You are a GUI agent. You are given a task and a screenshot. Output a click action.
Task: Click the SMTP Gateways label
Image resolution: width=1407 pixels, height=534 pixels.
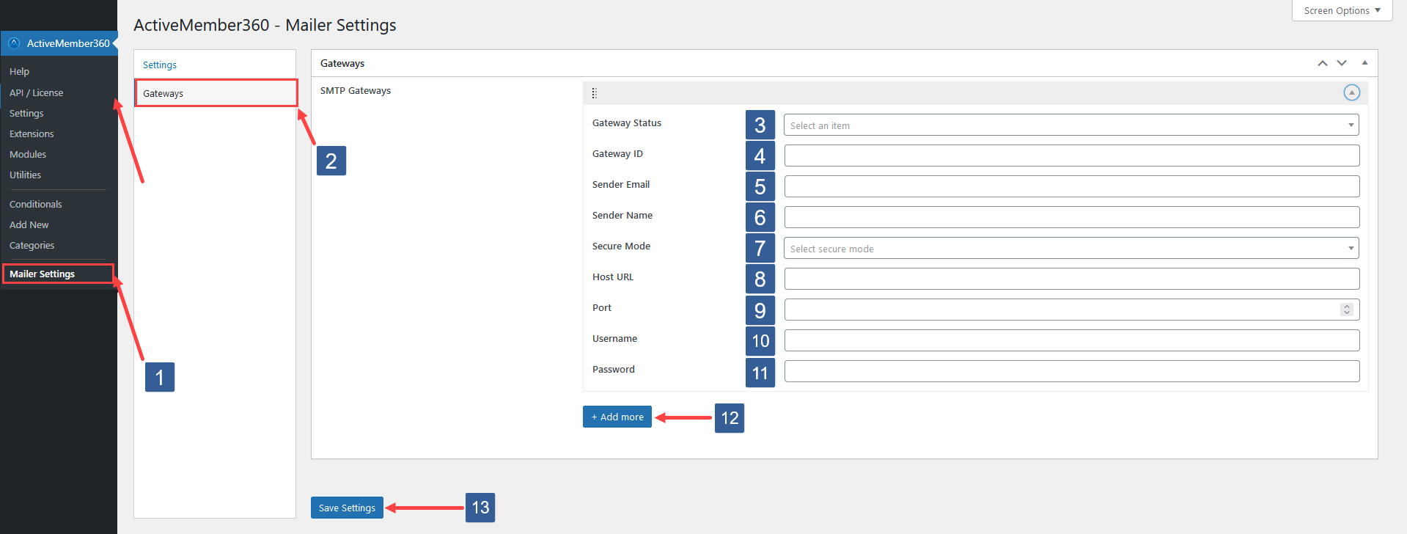(356, 90)
